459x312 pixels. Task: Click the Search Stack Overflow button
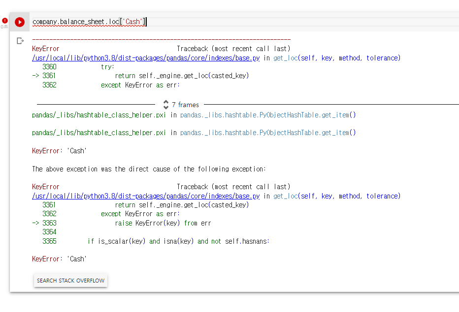70,281
